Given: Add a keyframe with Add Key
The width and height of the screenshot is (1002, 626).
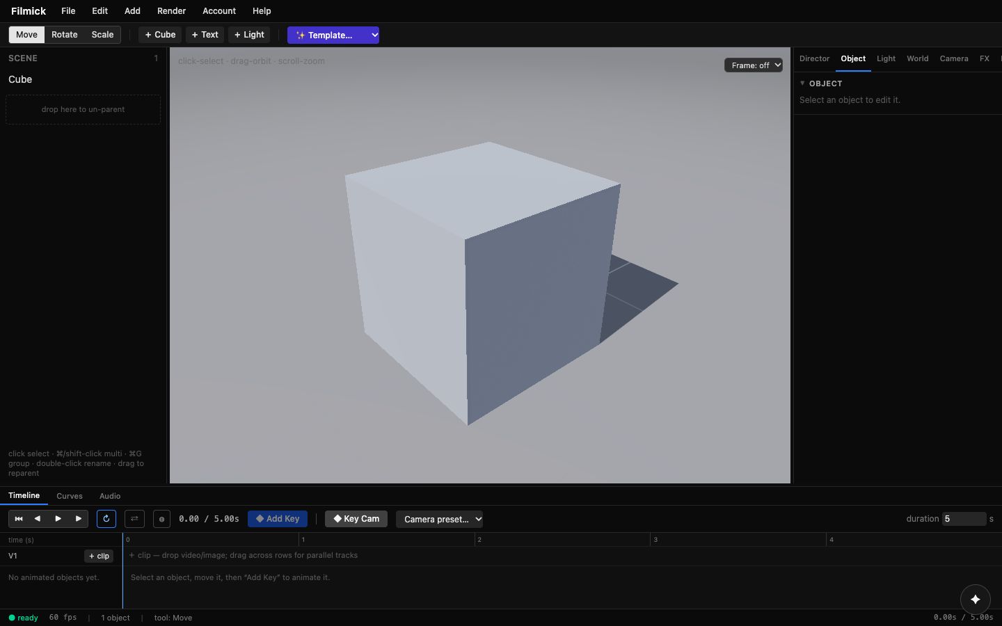Looking at the screenshot, I should (278, 519).
